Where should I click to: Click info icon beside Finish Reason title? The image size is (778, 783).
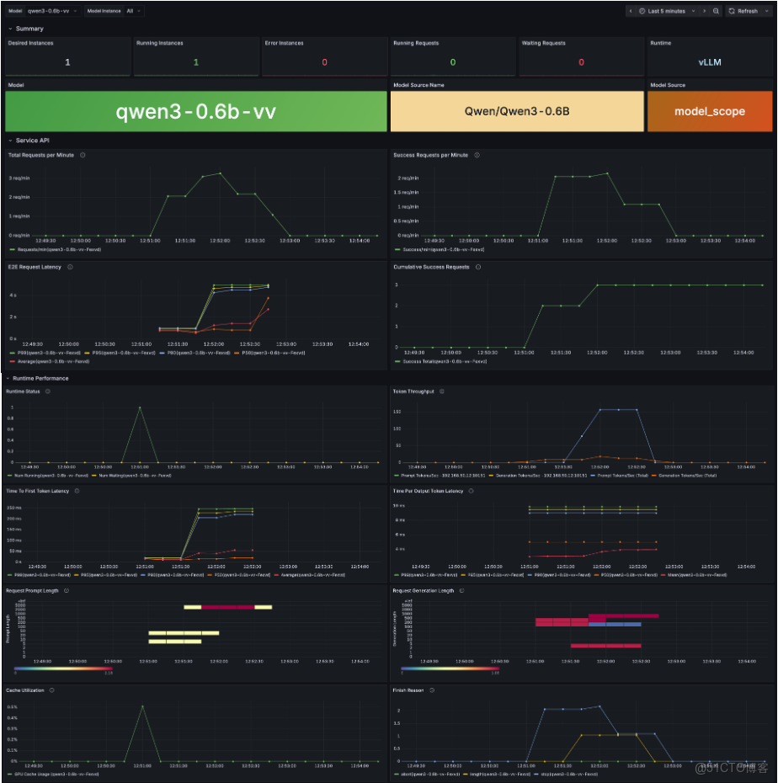coord(432,690)
